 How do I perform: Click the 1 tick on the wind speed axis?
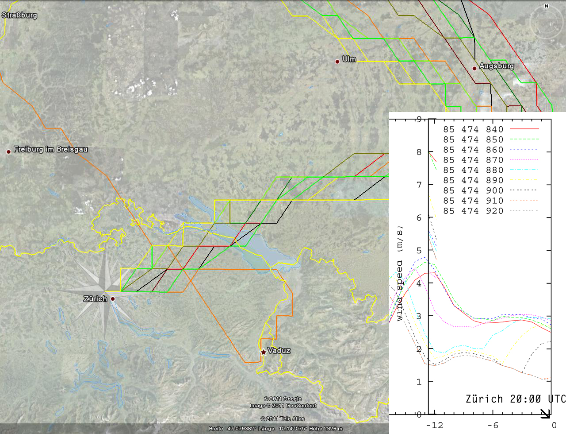pyautogui.click(x=419, y=381)
